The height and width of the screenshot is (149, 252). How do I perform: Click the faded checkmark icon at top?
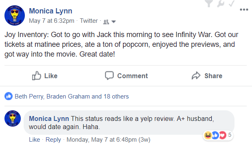[232, 4]
